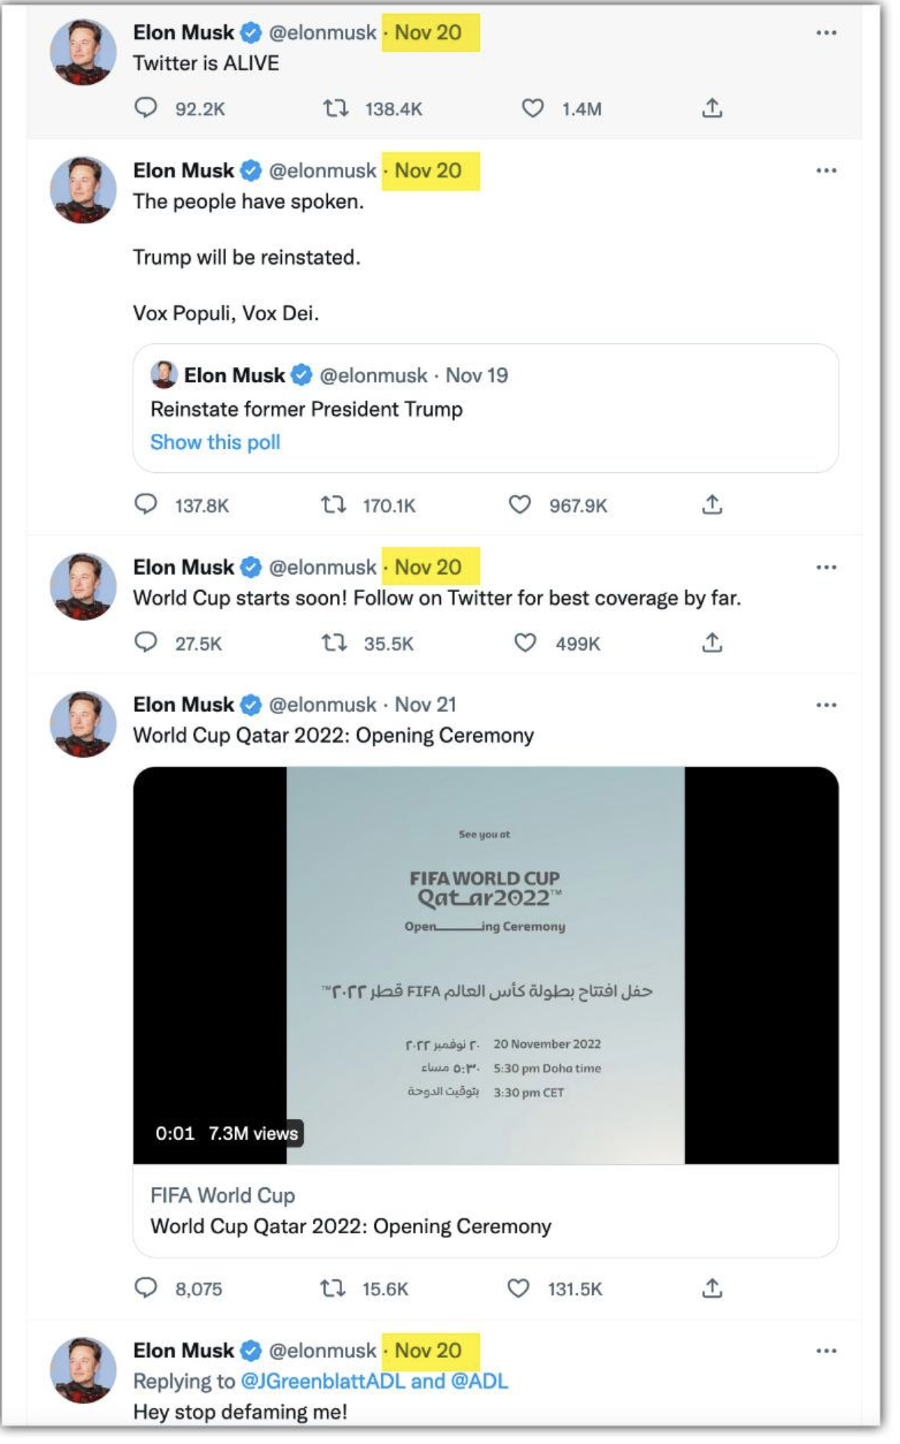Retweet the "The people have spoken" tweet
The image size is (900, 1444).
pyautogui.click(x=333, y=505)
